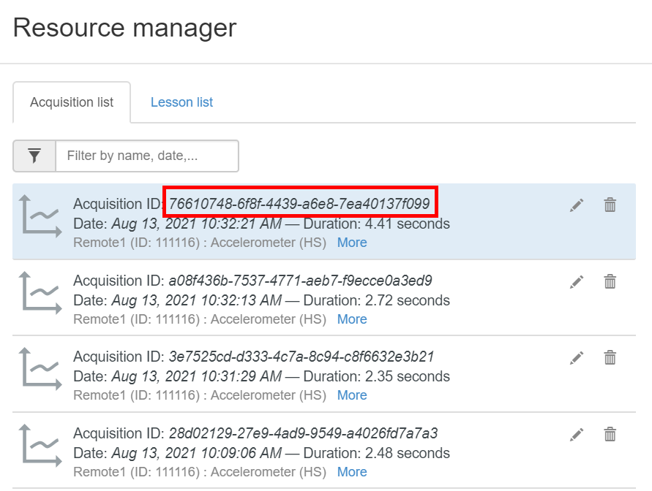Click the trash icon for acquisition 3e7525cd
This screenshot has height=491, width=652.
tap(610, 358)
